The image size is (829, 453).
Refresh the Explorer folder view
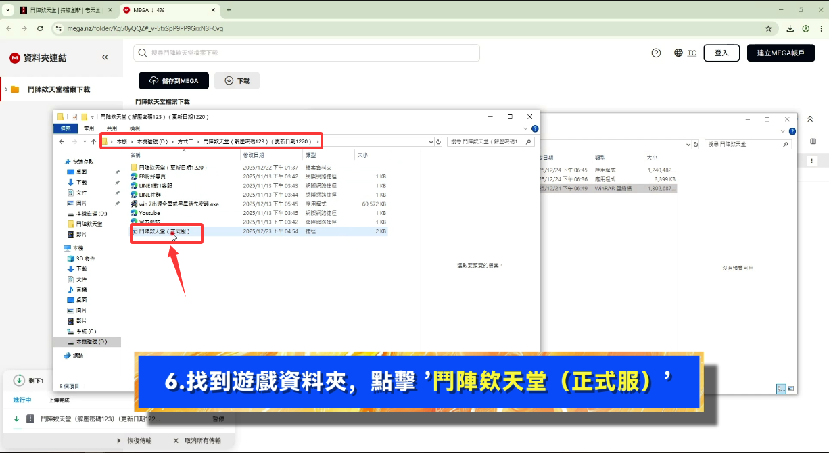tap(438, 142)
